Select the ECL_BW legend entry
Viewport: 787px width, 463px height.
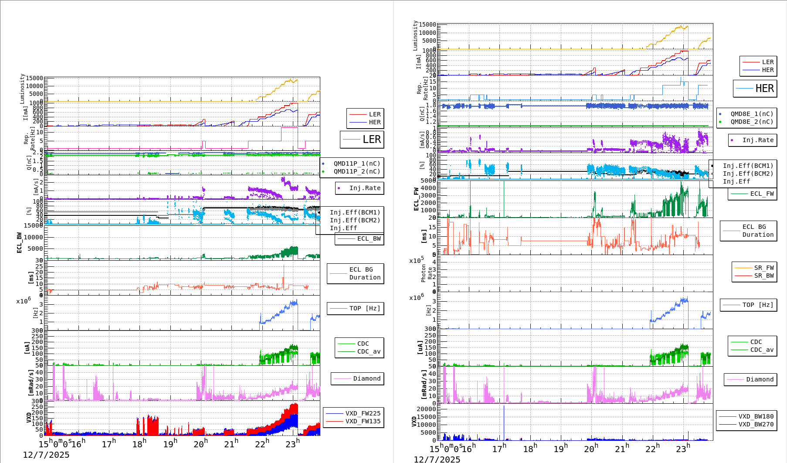[x=360, y=239]
